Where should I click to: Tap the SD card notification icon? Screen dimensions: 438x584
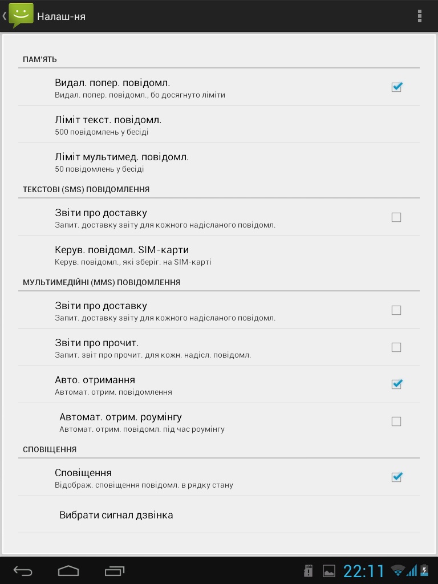coord(309,570)
